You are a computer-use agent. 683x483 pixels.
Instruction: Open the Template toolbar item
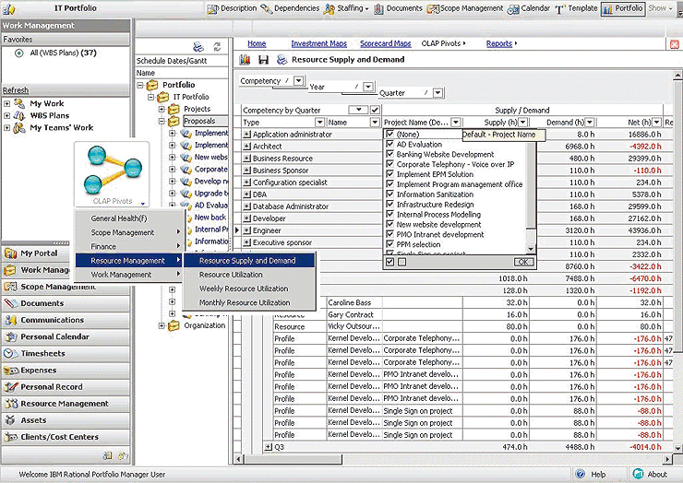pos(576,8)
